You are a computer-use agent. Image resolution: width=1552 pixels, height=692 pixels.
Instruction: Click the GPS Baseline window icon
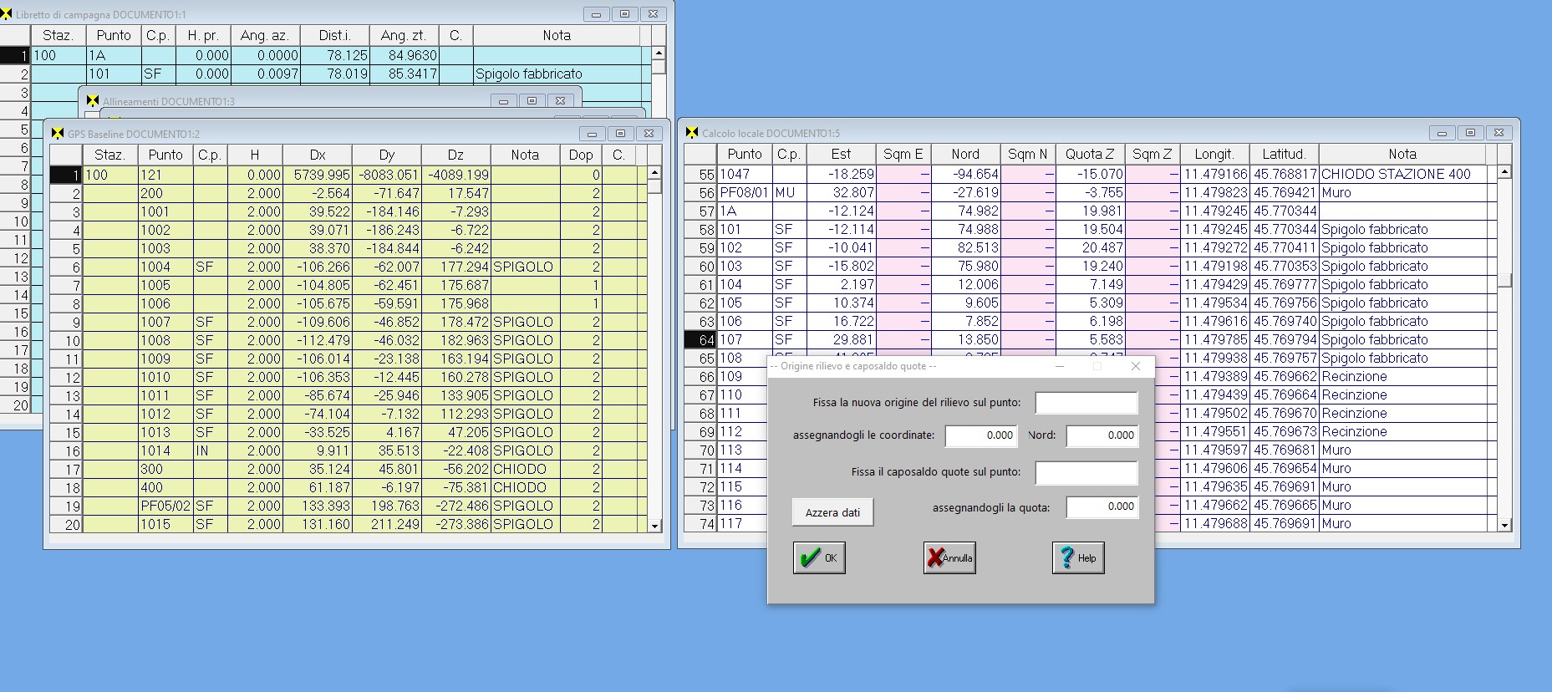pos(58,134)
